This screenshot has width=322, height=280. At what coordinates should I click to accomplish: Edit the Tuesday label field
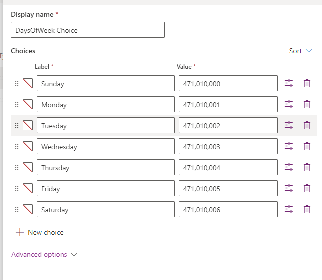106,125
